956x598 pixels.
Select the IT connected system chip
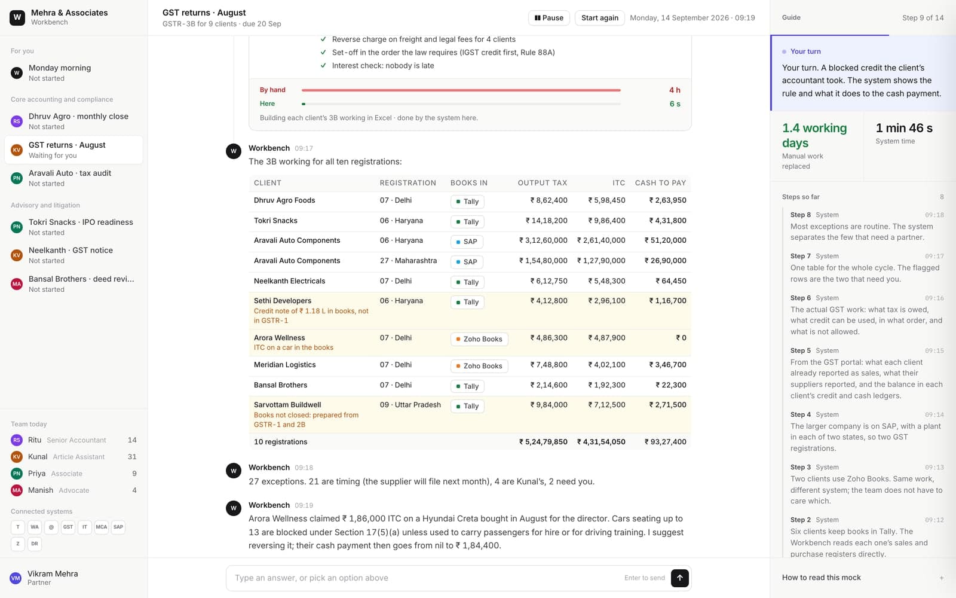[x=85, y=527]
